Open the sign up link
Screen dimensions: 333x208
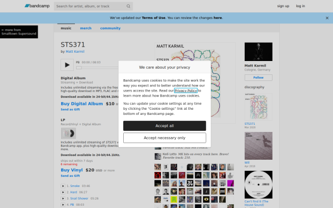(283, 6)
